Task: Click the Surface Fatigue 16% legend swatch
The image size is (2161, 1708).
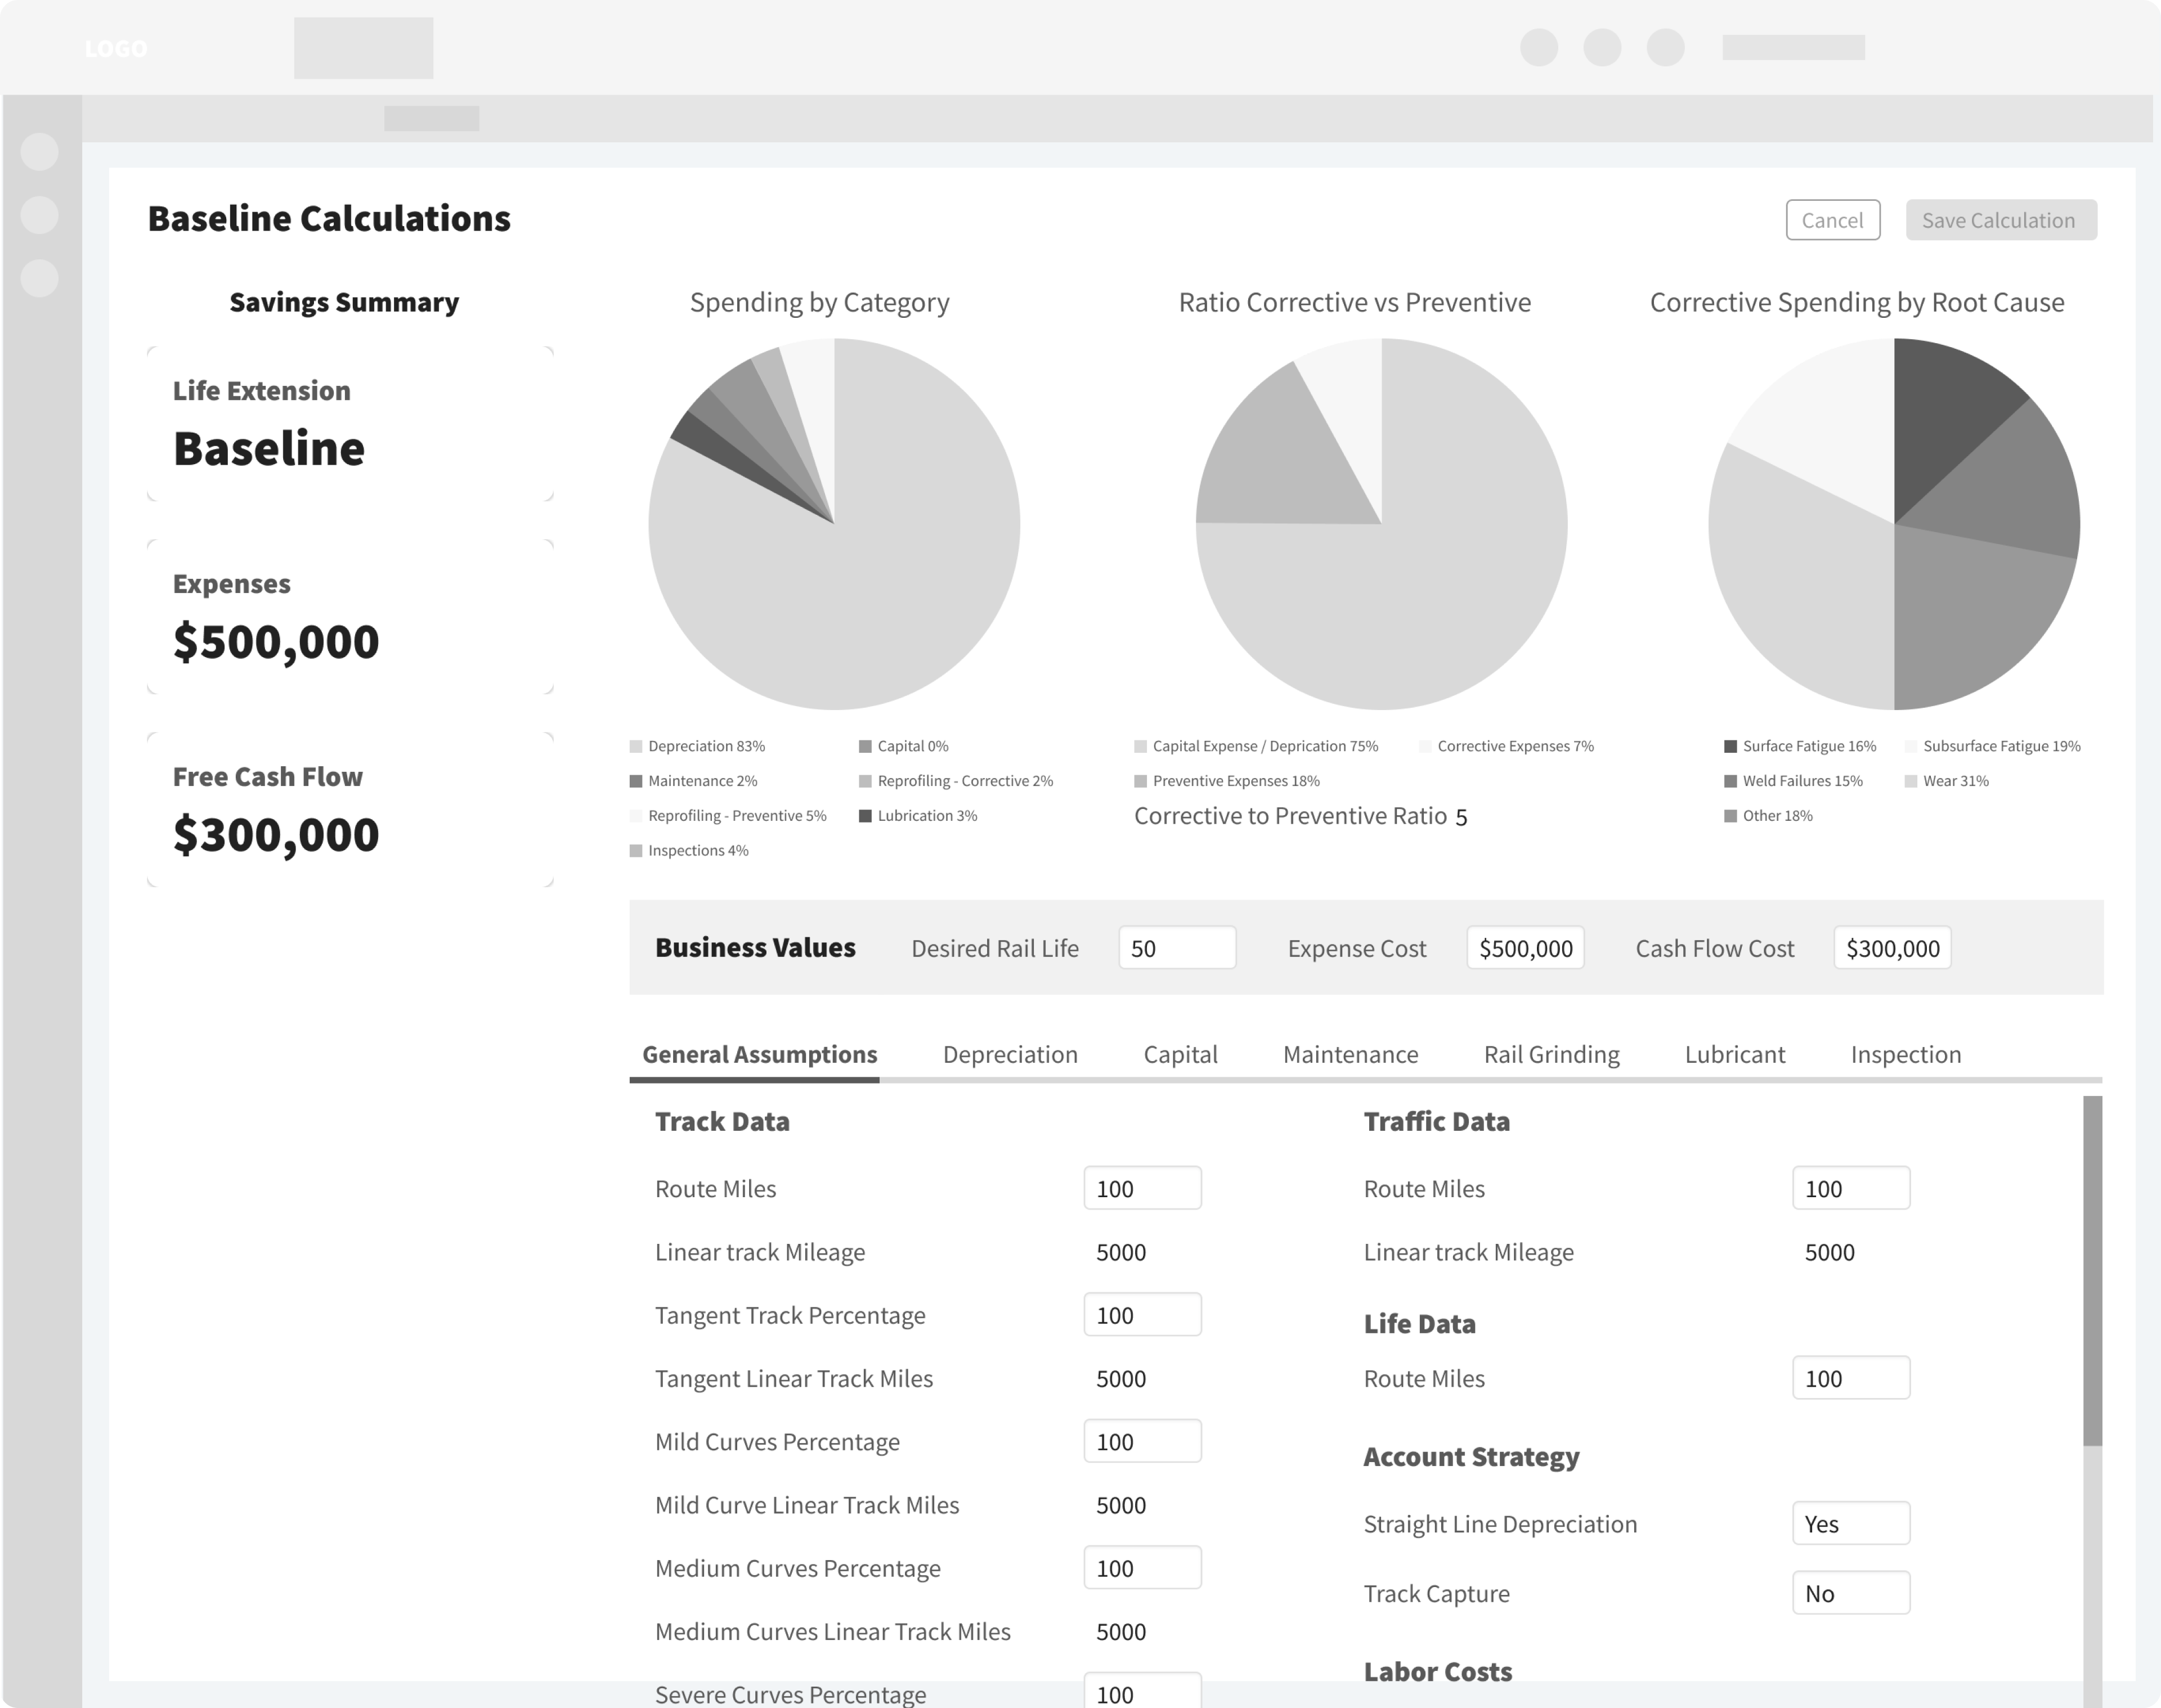Action: pyautogui.click(x=1730, y=747)
